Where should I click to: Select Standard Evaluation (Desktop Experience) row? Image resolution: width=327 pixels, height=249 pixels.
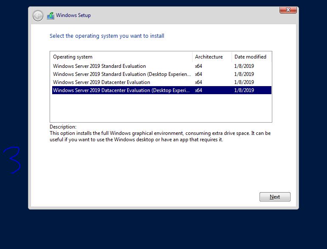pos(162,74)
